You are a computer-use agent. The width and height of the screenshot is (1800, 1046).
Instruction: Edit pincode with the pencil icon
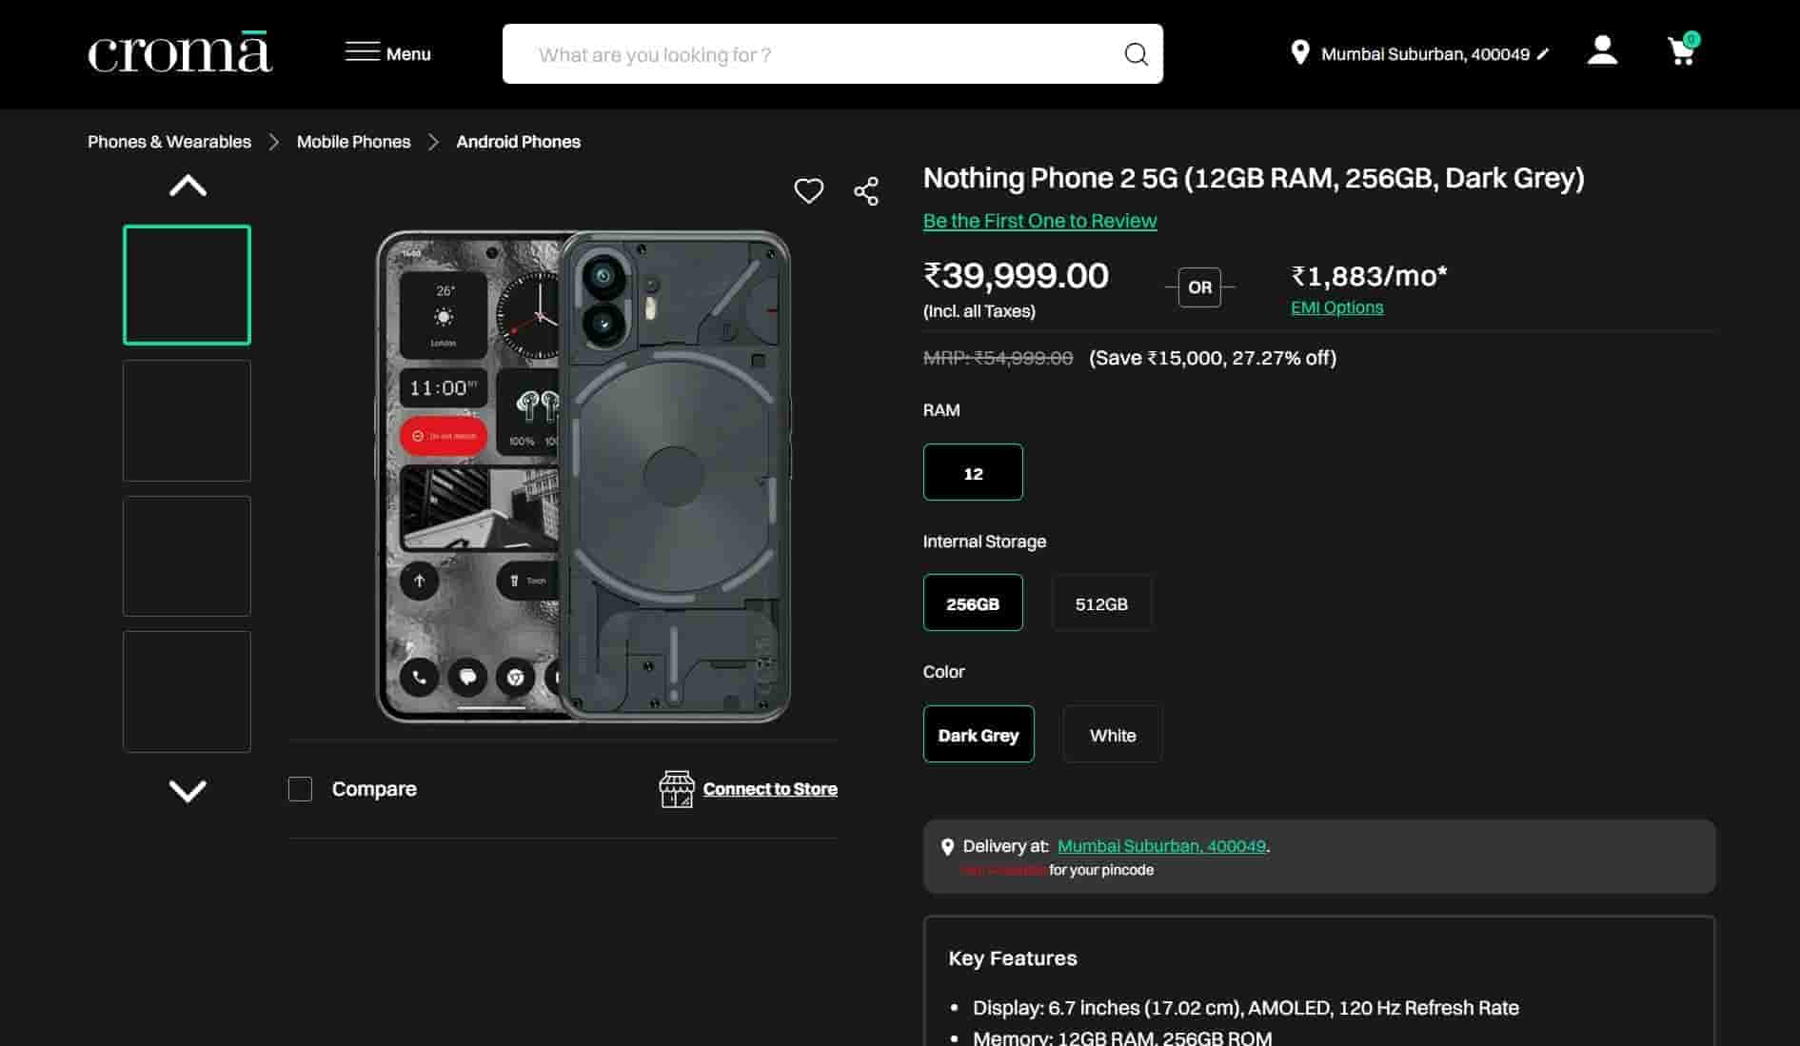click(x=1543, y=54)
